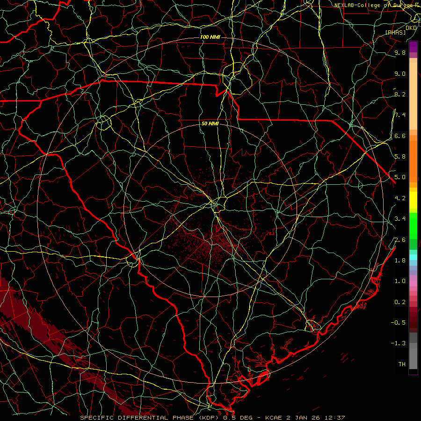Click the 1.8 value on the legend
This screenshot has width=421, height=421.
tap(400, 261)
